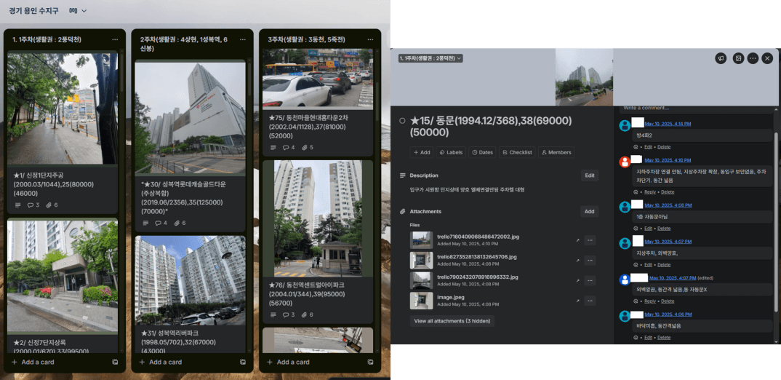
Task: Open the Checklist option on the card
Action: tap(517, 152)
